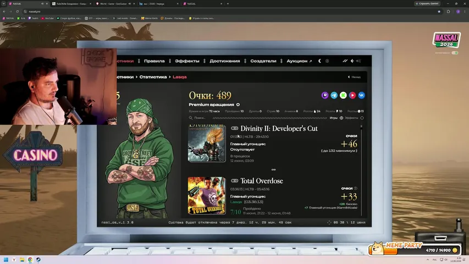
Task: Click the Total Overdose title
Action: click(x=262, y=181)
